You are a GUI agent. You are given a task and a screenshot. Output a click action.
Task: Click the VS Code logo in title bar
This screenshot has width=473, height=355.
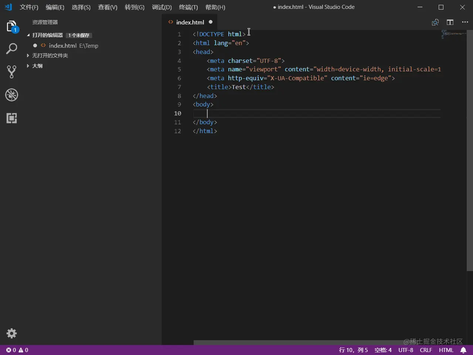pos(8,7)
